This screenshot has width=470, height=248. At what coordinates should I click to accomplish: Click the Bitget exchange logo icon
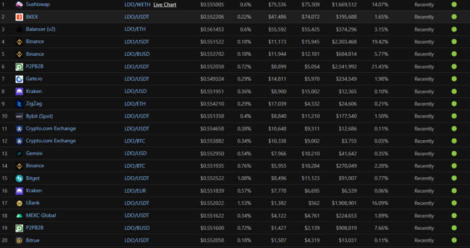click(19, 178)
